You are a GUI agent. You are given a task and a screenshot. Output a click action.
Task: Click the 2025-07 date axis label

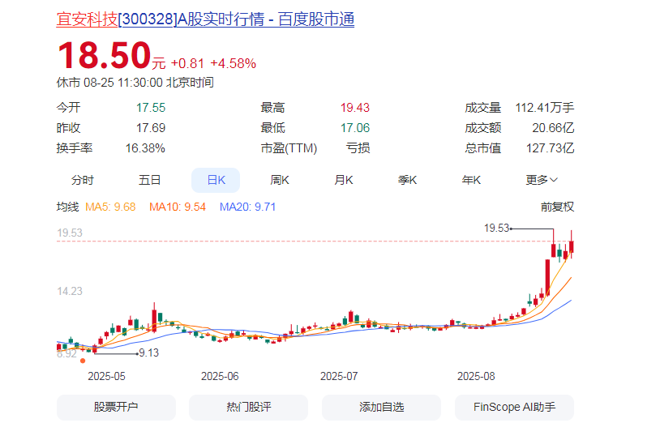click(339, 376)
